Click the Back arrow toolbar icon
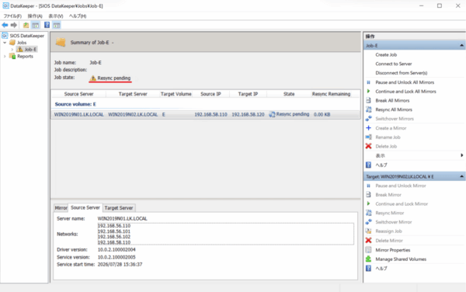 point(5,26)
